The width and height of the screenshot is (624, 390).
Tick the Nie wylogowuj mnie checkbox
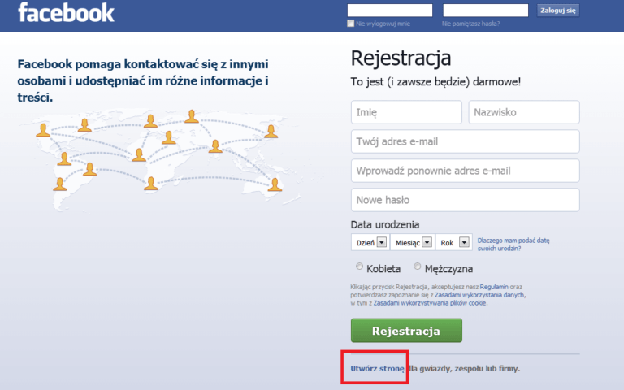tap(351, 24)
